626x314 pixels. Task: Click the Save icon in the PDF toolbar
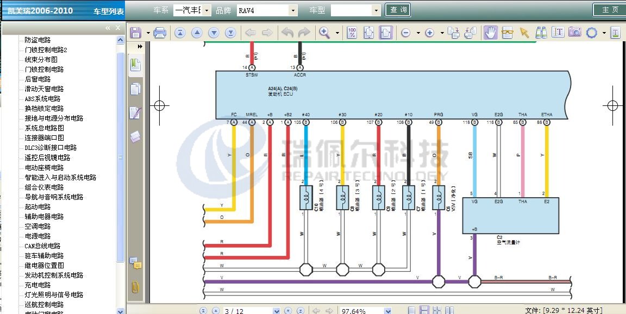(x=135, y=33)
